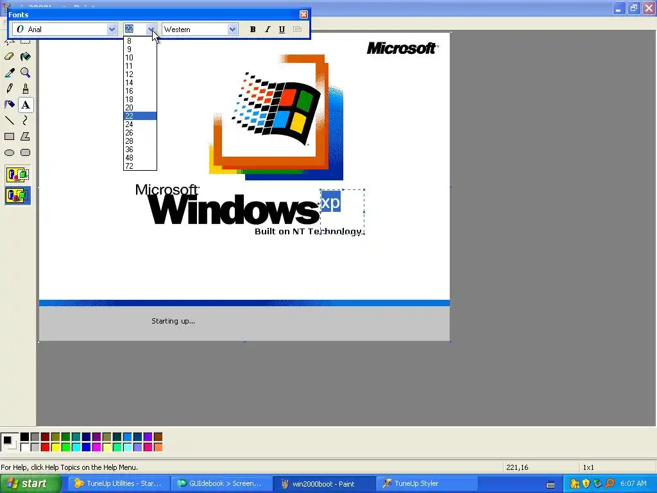Open the Windows start menu

pyautogui.click(x=30, y=484)
